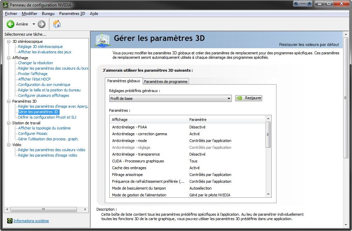Viewport: 352px width, 231px height.
Task: Click the system information icon at bottom left
Action: point(10,221)
